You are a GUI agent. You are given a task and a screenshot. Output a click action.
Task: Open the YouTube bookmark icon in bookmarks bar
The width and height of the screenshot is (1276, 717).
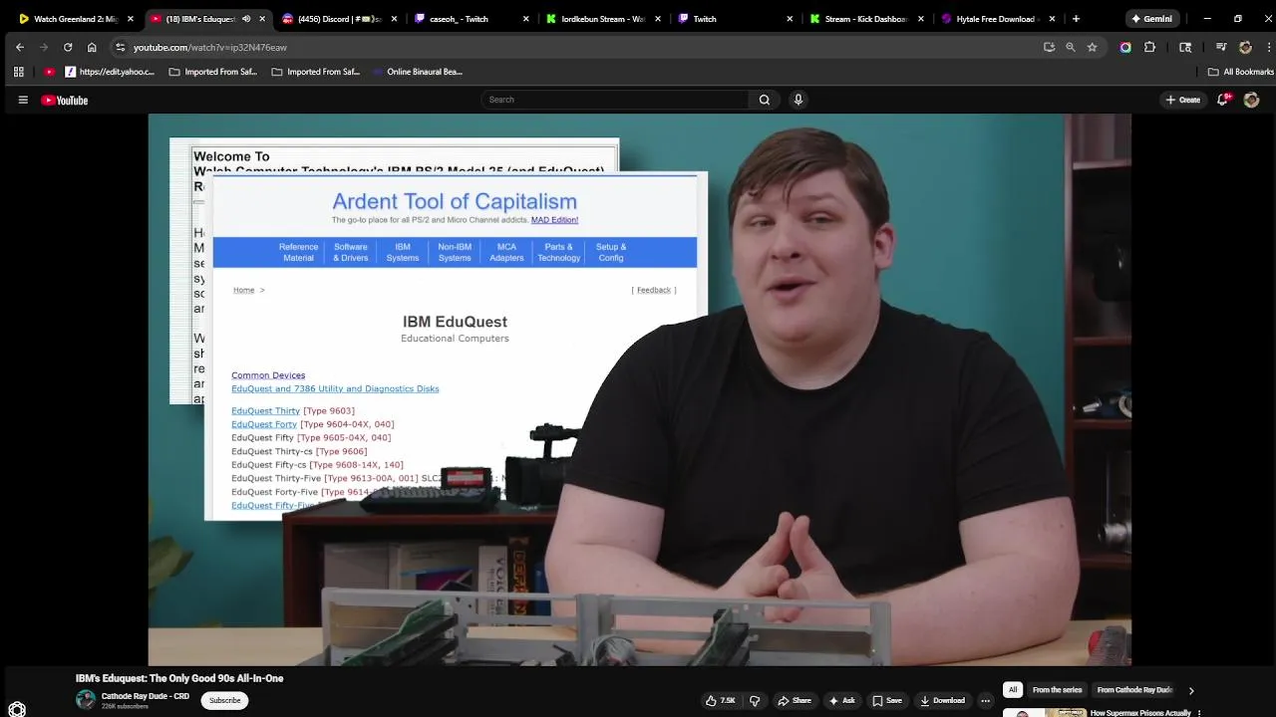pyautogui.click(x=50, y=72)
